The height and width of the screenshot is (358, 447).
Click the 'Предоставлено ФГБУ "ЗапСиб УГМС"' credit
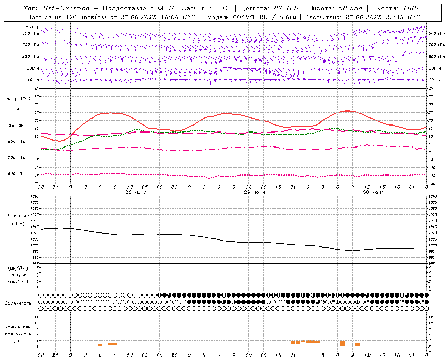167,8
